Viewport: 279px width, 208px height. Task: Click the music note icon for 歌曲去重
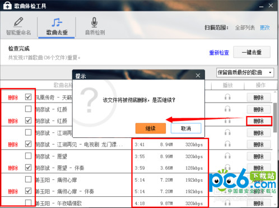point(57,22)
